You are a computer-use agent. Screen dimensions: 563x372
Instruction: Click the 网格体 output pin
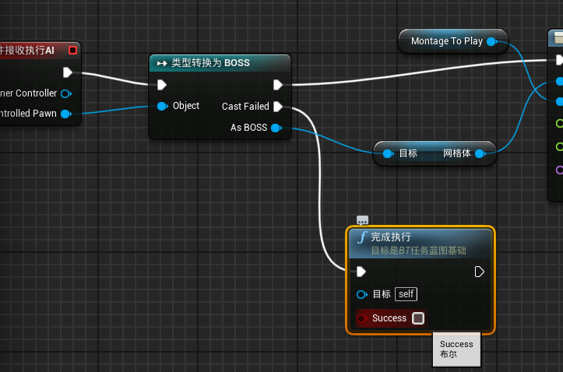[480, 154]
